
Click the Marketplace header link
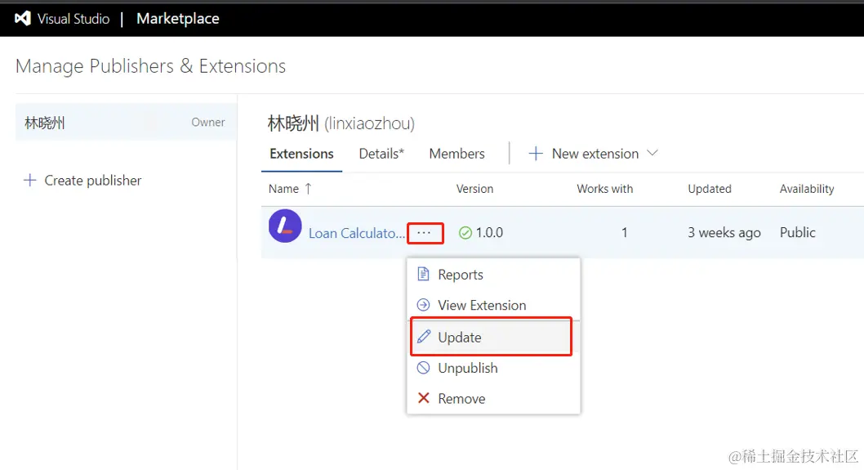pyautogui.click(x=177, y=19)
